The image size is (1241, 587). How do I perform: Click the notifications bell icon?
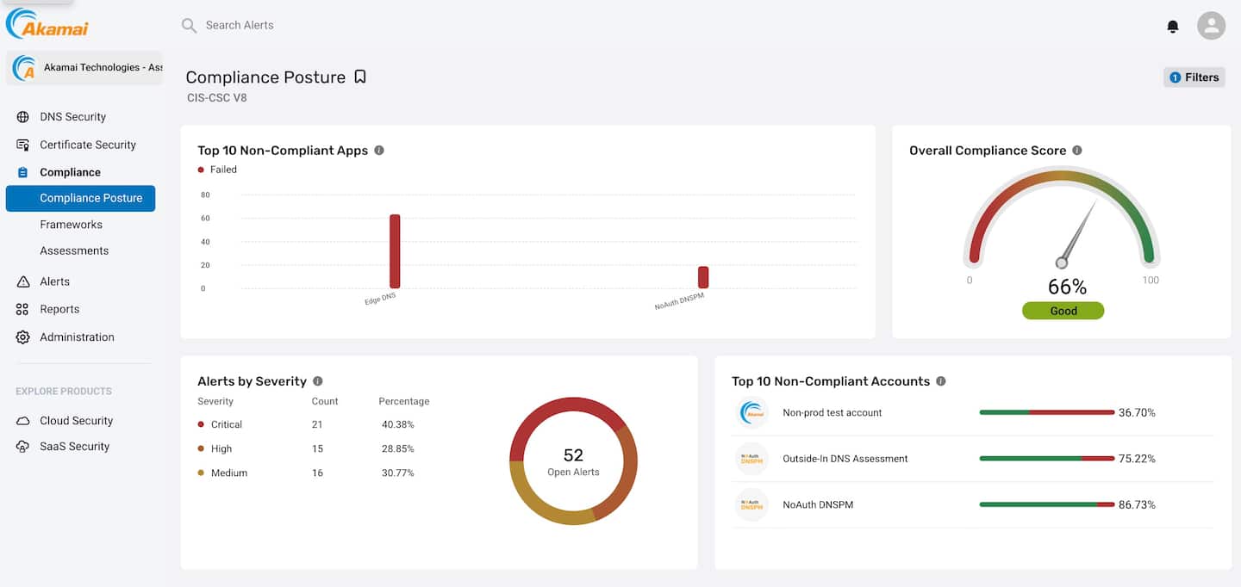(x=1172, y=27)
